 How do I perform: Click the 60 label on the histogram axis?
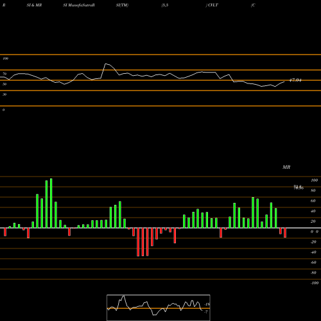click(313, 201)
